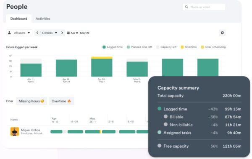Click Miguel Ochoa's 9 - 15 week bar
Screen dimensions: 252x159
click(x=127, y=132)
